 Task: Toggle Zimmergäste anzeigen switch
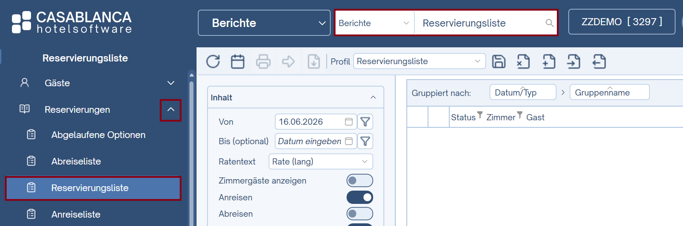(359, 180)
